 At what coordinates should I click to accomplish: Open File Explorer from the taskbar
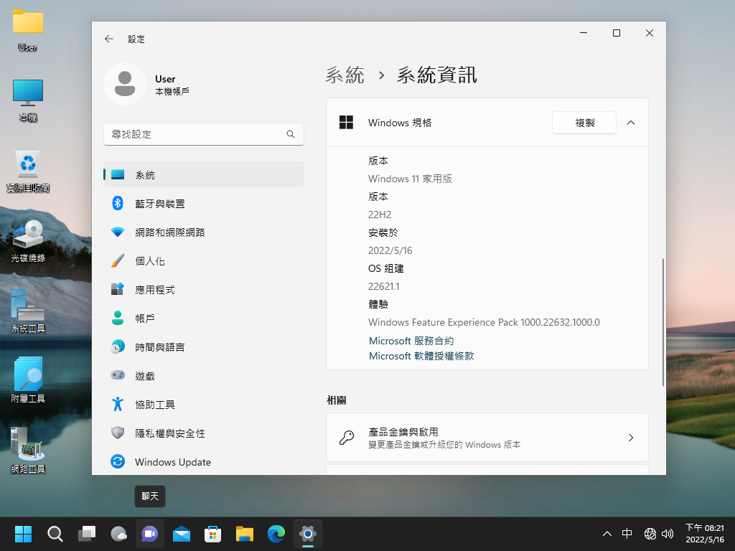pyautogui.click(x=245, y=534)
